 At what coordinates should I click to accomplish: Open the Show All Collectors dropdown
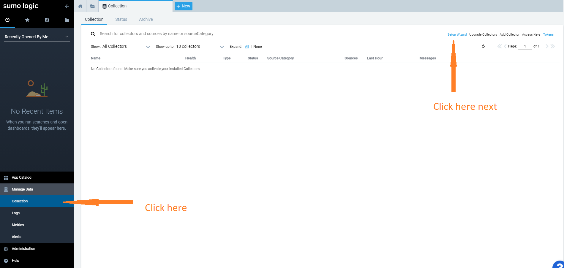[x=126, y=47]
